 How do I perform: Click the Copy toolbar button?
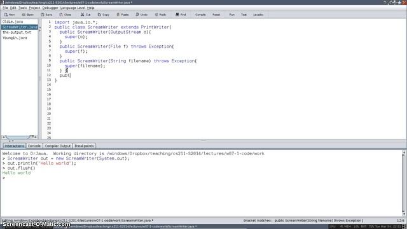104,15
